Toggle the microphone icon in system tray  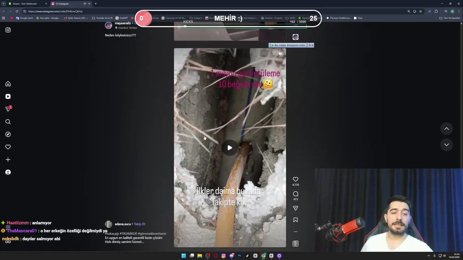click(434, 256)
